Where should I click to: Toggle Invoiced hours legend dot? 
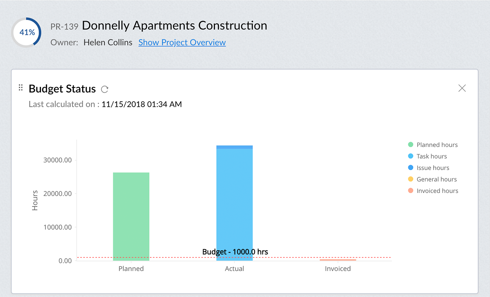click(411, 191)
